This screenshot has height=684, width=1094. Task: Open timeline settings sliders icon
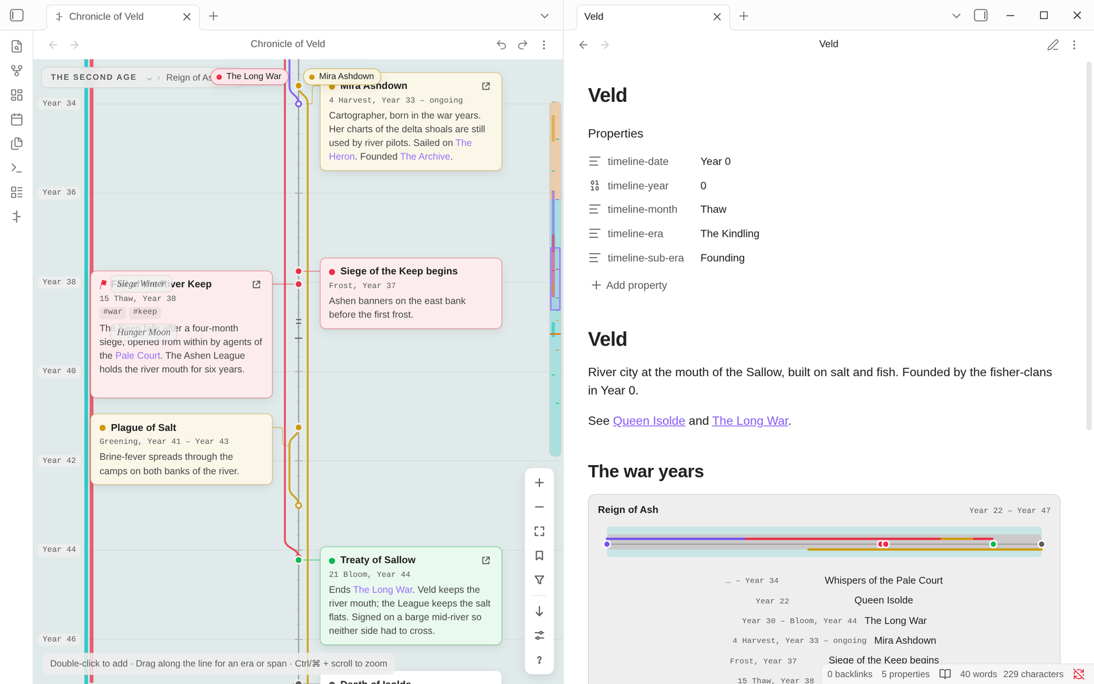(539, 635)
